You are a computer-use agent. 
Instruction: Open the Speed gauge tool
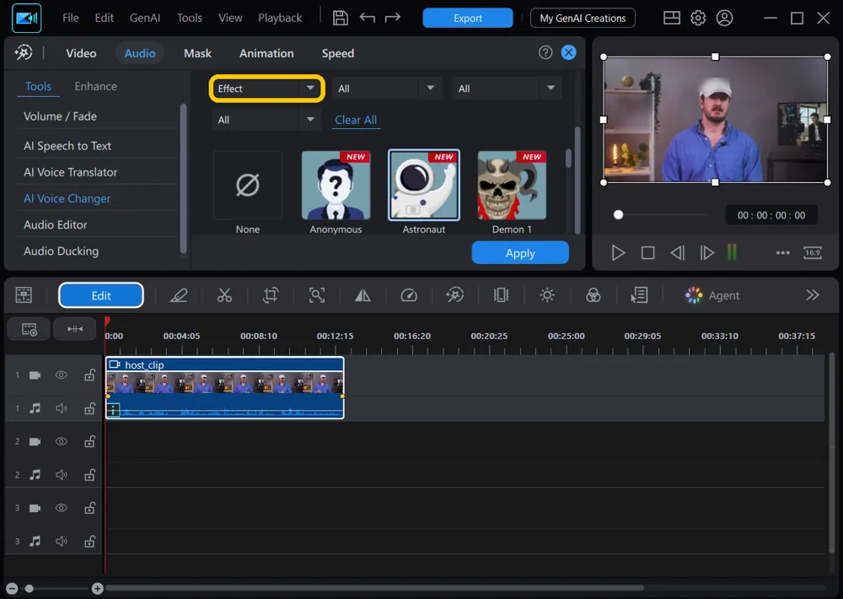409,295
